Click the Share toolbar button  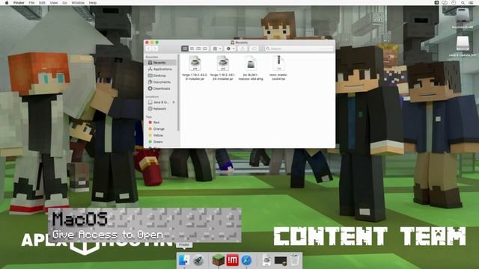tap(242, 49)
